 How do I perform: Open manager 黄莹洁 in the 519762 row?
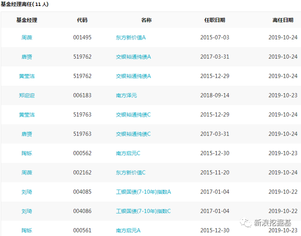(27, 76)
